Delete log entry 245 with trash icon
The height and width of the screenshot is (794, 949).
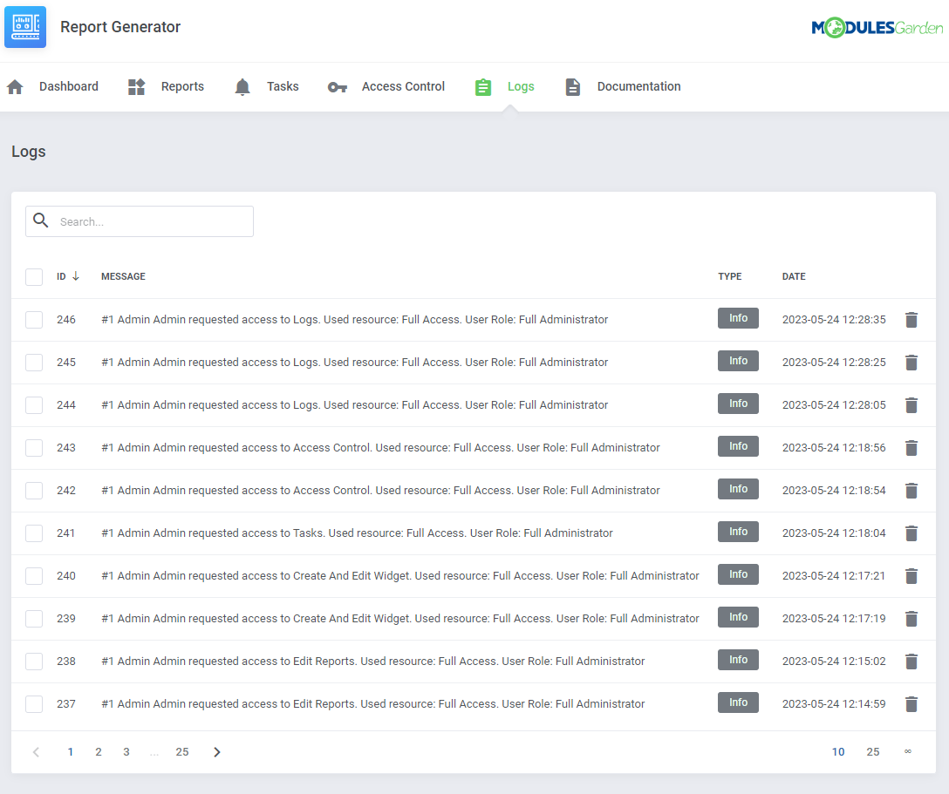pos(911,363)
